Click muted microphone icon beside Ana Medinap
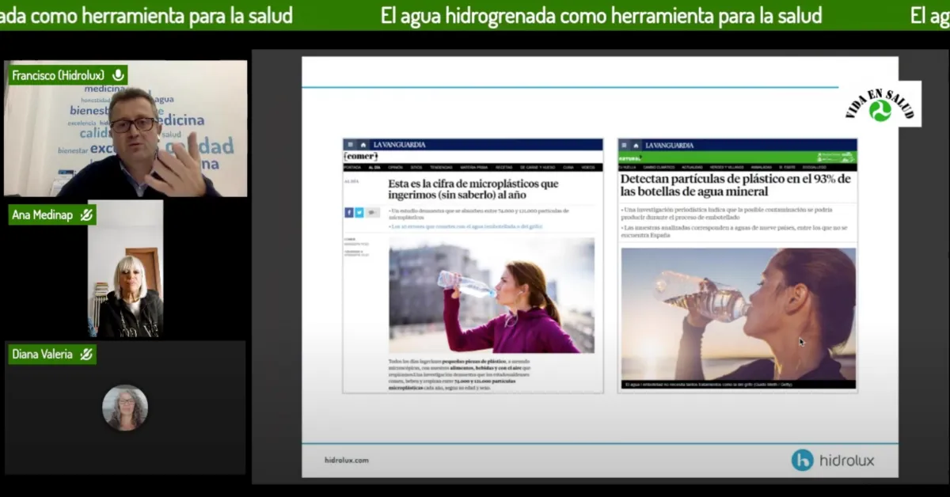The height and width of the screenshot is (497, 950). coord(86,214)
